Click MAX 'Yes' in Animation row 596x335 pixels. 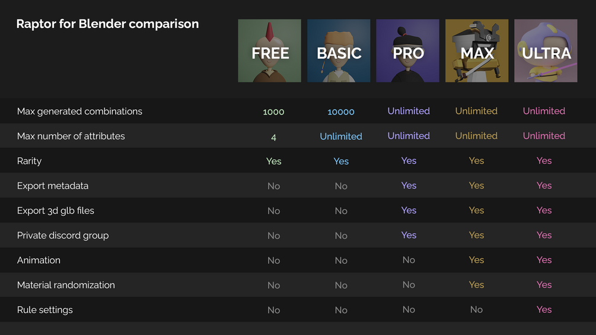pyautogui.click(x=476, y=260)
